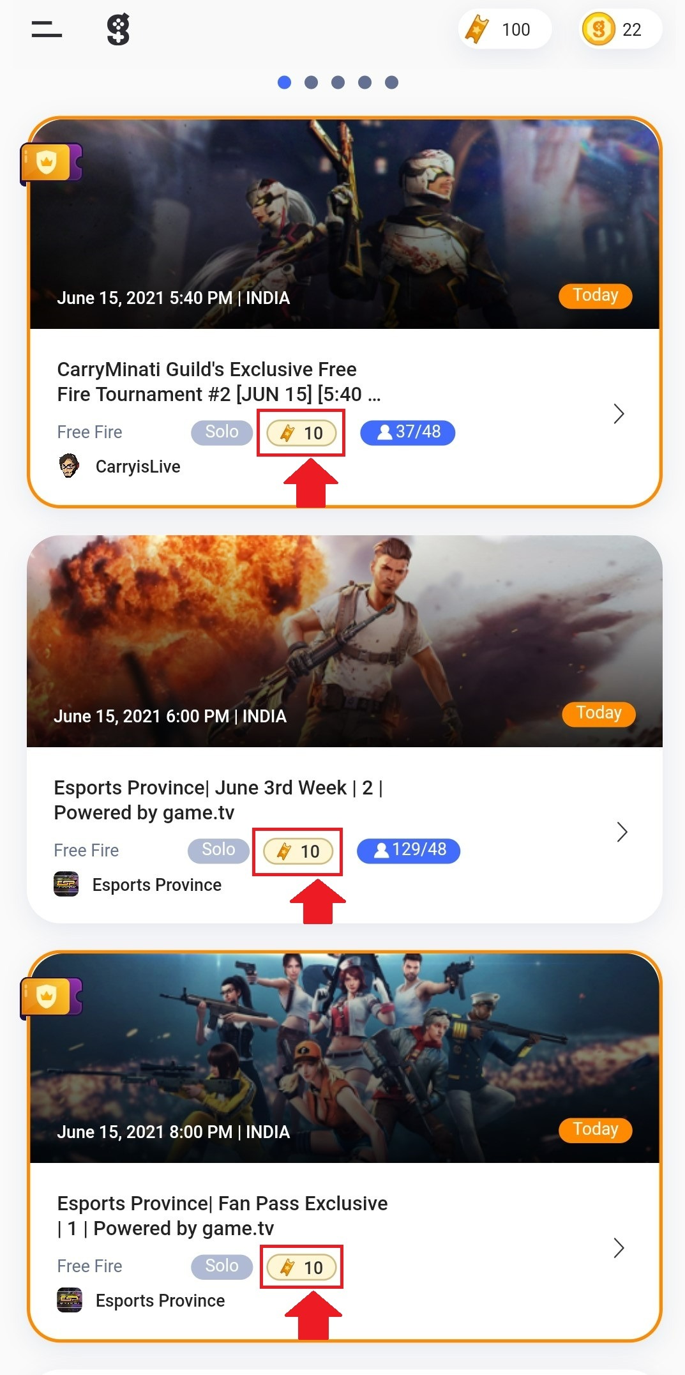The image size is (685, 1375).
Task: Tap crown badge on CarryMinati tournament card
Action: coord(52,163)
